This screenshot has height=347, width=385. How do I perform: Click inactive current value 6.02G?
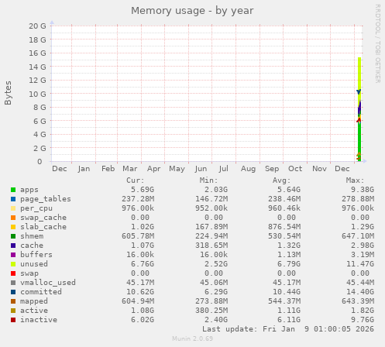[143, 320]
